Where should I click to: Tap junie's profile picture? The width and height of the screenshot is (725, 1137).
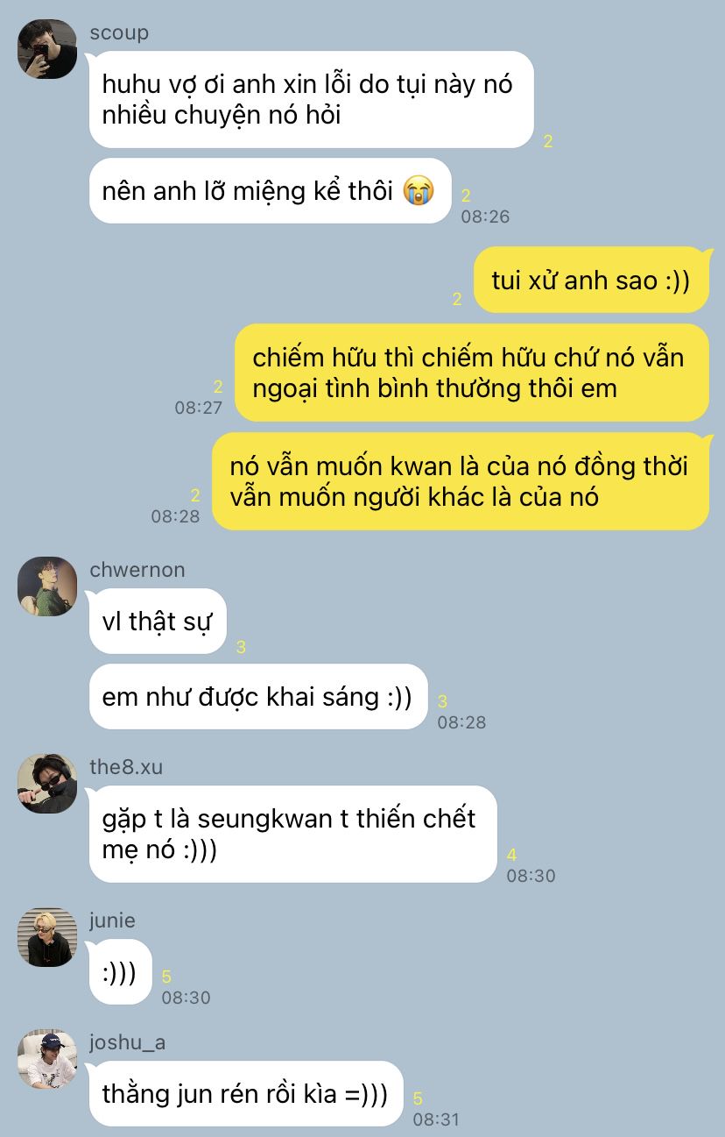(47, 937)
